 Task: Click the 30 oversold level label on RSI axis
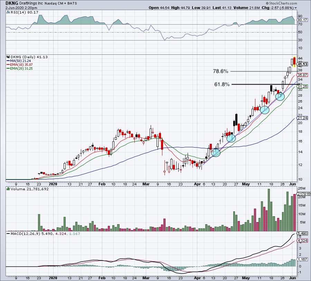click(300, 40)
